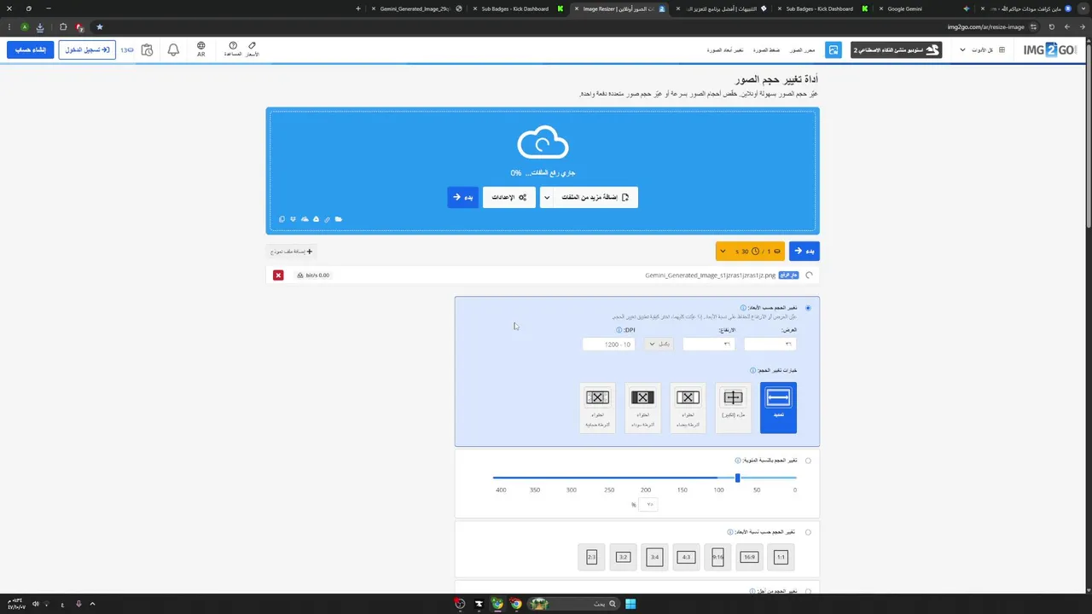Screen dimensions: 1092x614
Task: Click the blue create account button
Action: pos(31,50)
